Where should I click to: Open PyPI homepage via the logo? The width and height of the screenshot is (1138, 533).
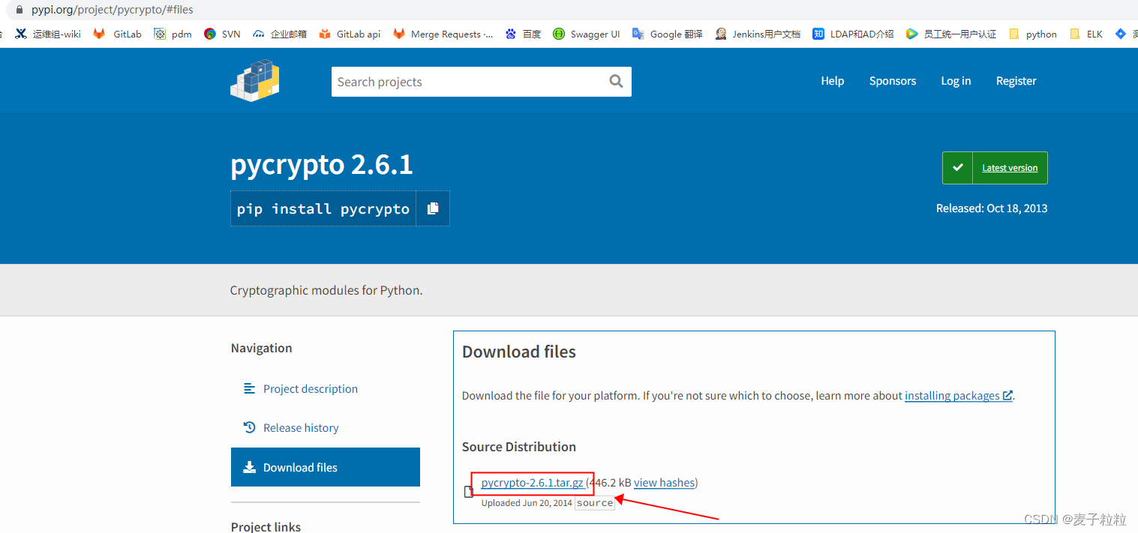pyautogui.click(x=254, y=80)
